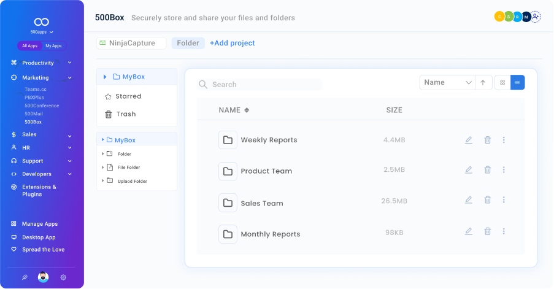Open the Monthly Reports folder icon

click(228, 234)
